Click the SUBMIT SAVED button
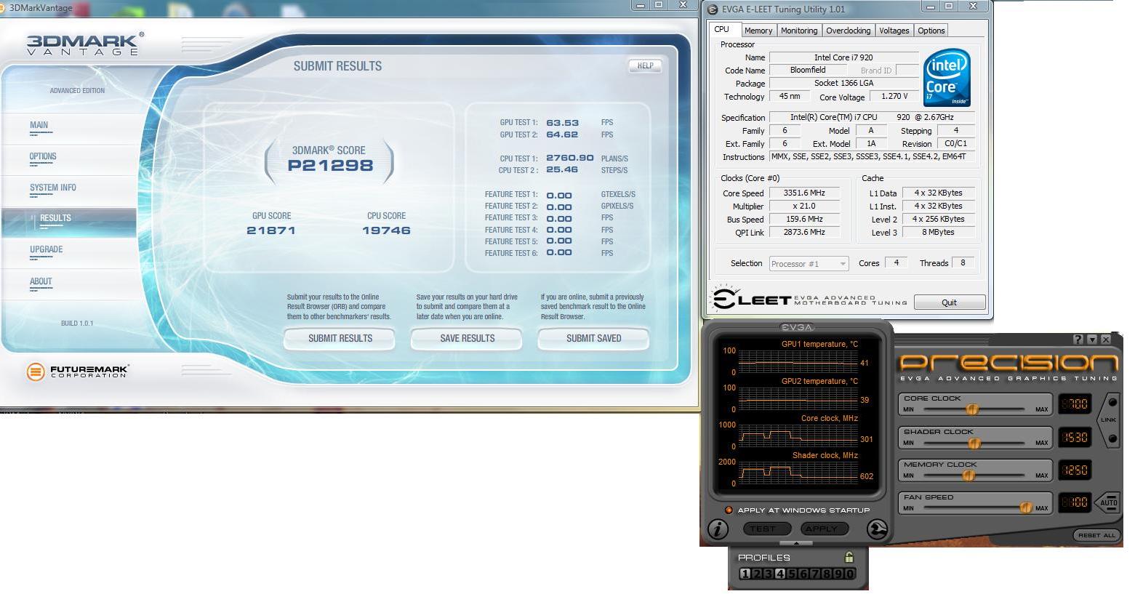Viewport: 1143px width, 594px height. click(x=593, y=339)
